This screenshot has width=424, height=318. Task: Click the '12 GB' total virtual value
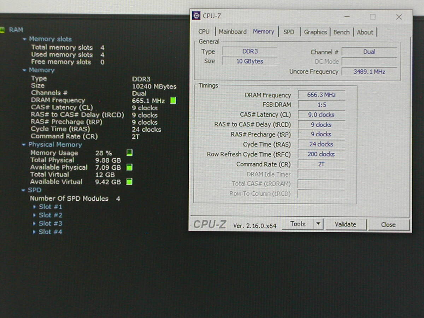pos(105,175)
